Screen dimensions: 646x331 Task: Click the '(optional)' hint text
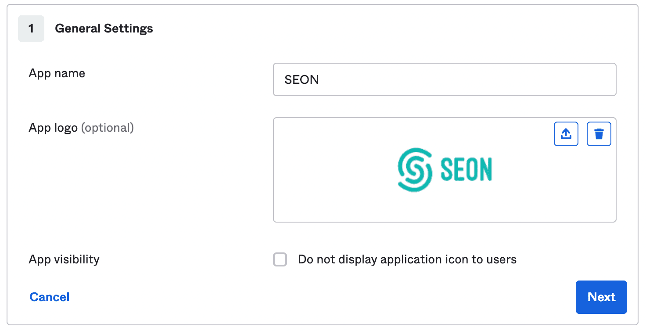coord(108,128)
